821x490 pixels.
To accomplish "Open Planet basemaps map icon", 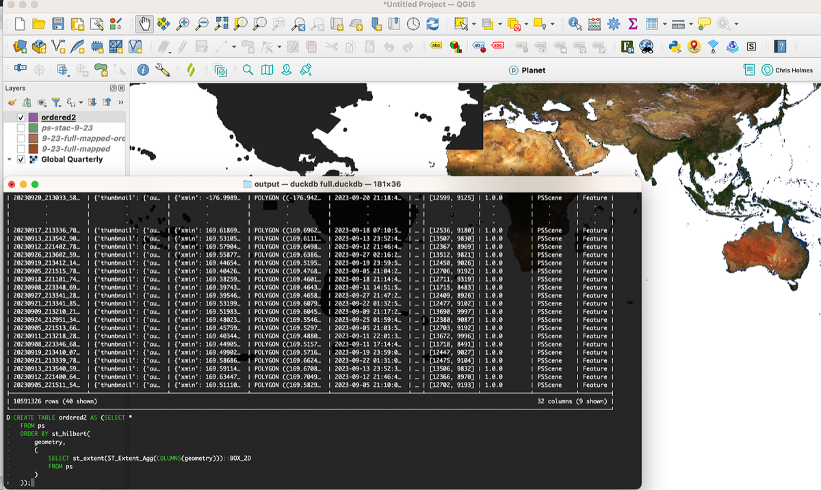I will 267,70.
